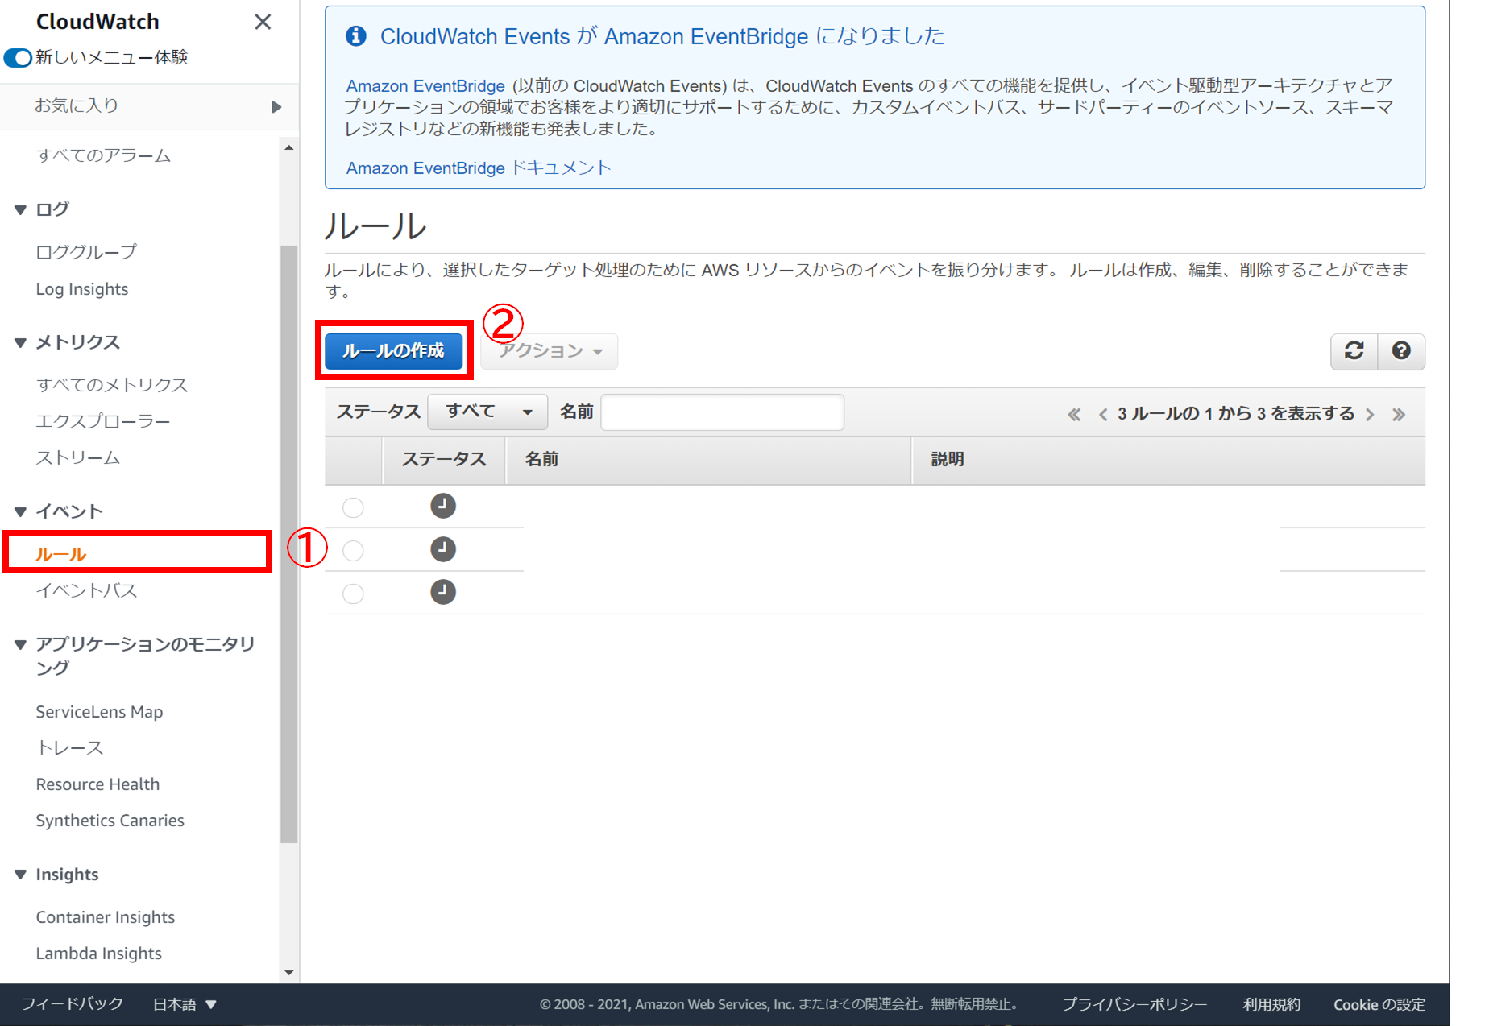Viewport: 1489px width, 1026px height.
Task: Open ロググループ page
Action: tap(86, 252)
